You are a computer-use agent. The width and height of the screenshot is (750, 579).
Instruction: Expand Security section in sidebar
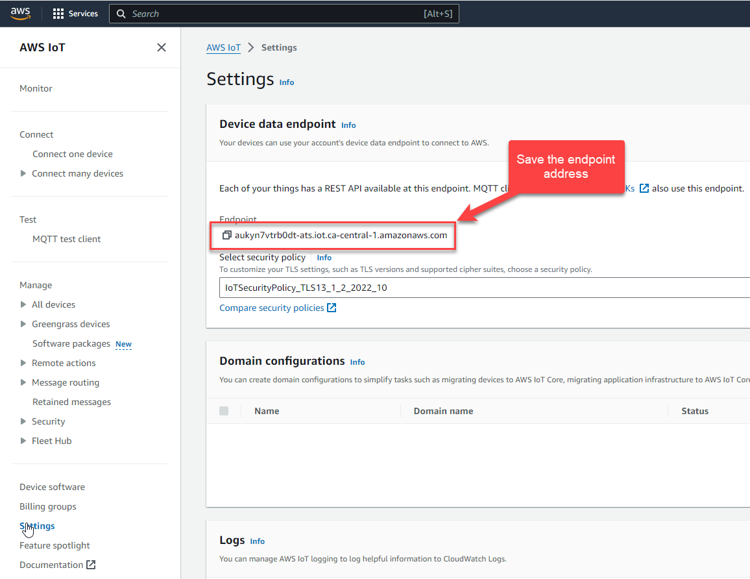point(23,421)
